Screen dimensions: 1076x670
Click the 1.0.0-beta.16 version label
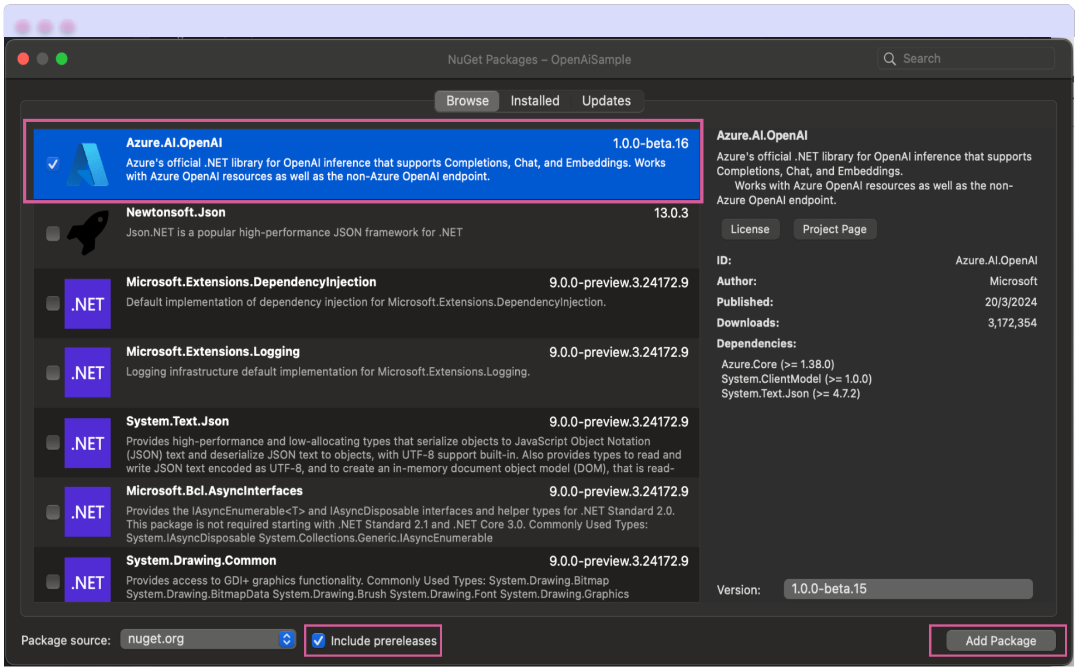click(x=650, y=143)
